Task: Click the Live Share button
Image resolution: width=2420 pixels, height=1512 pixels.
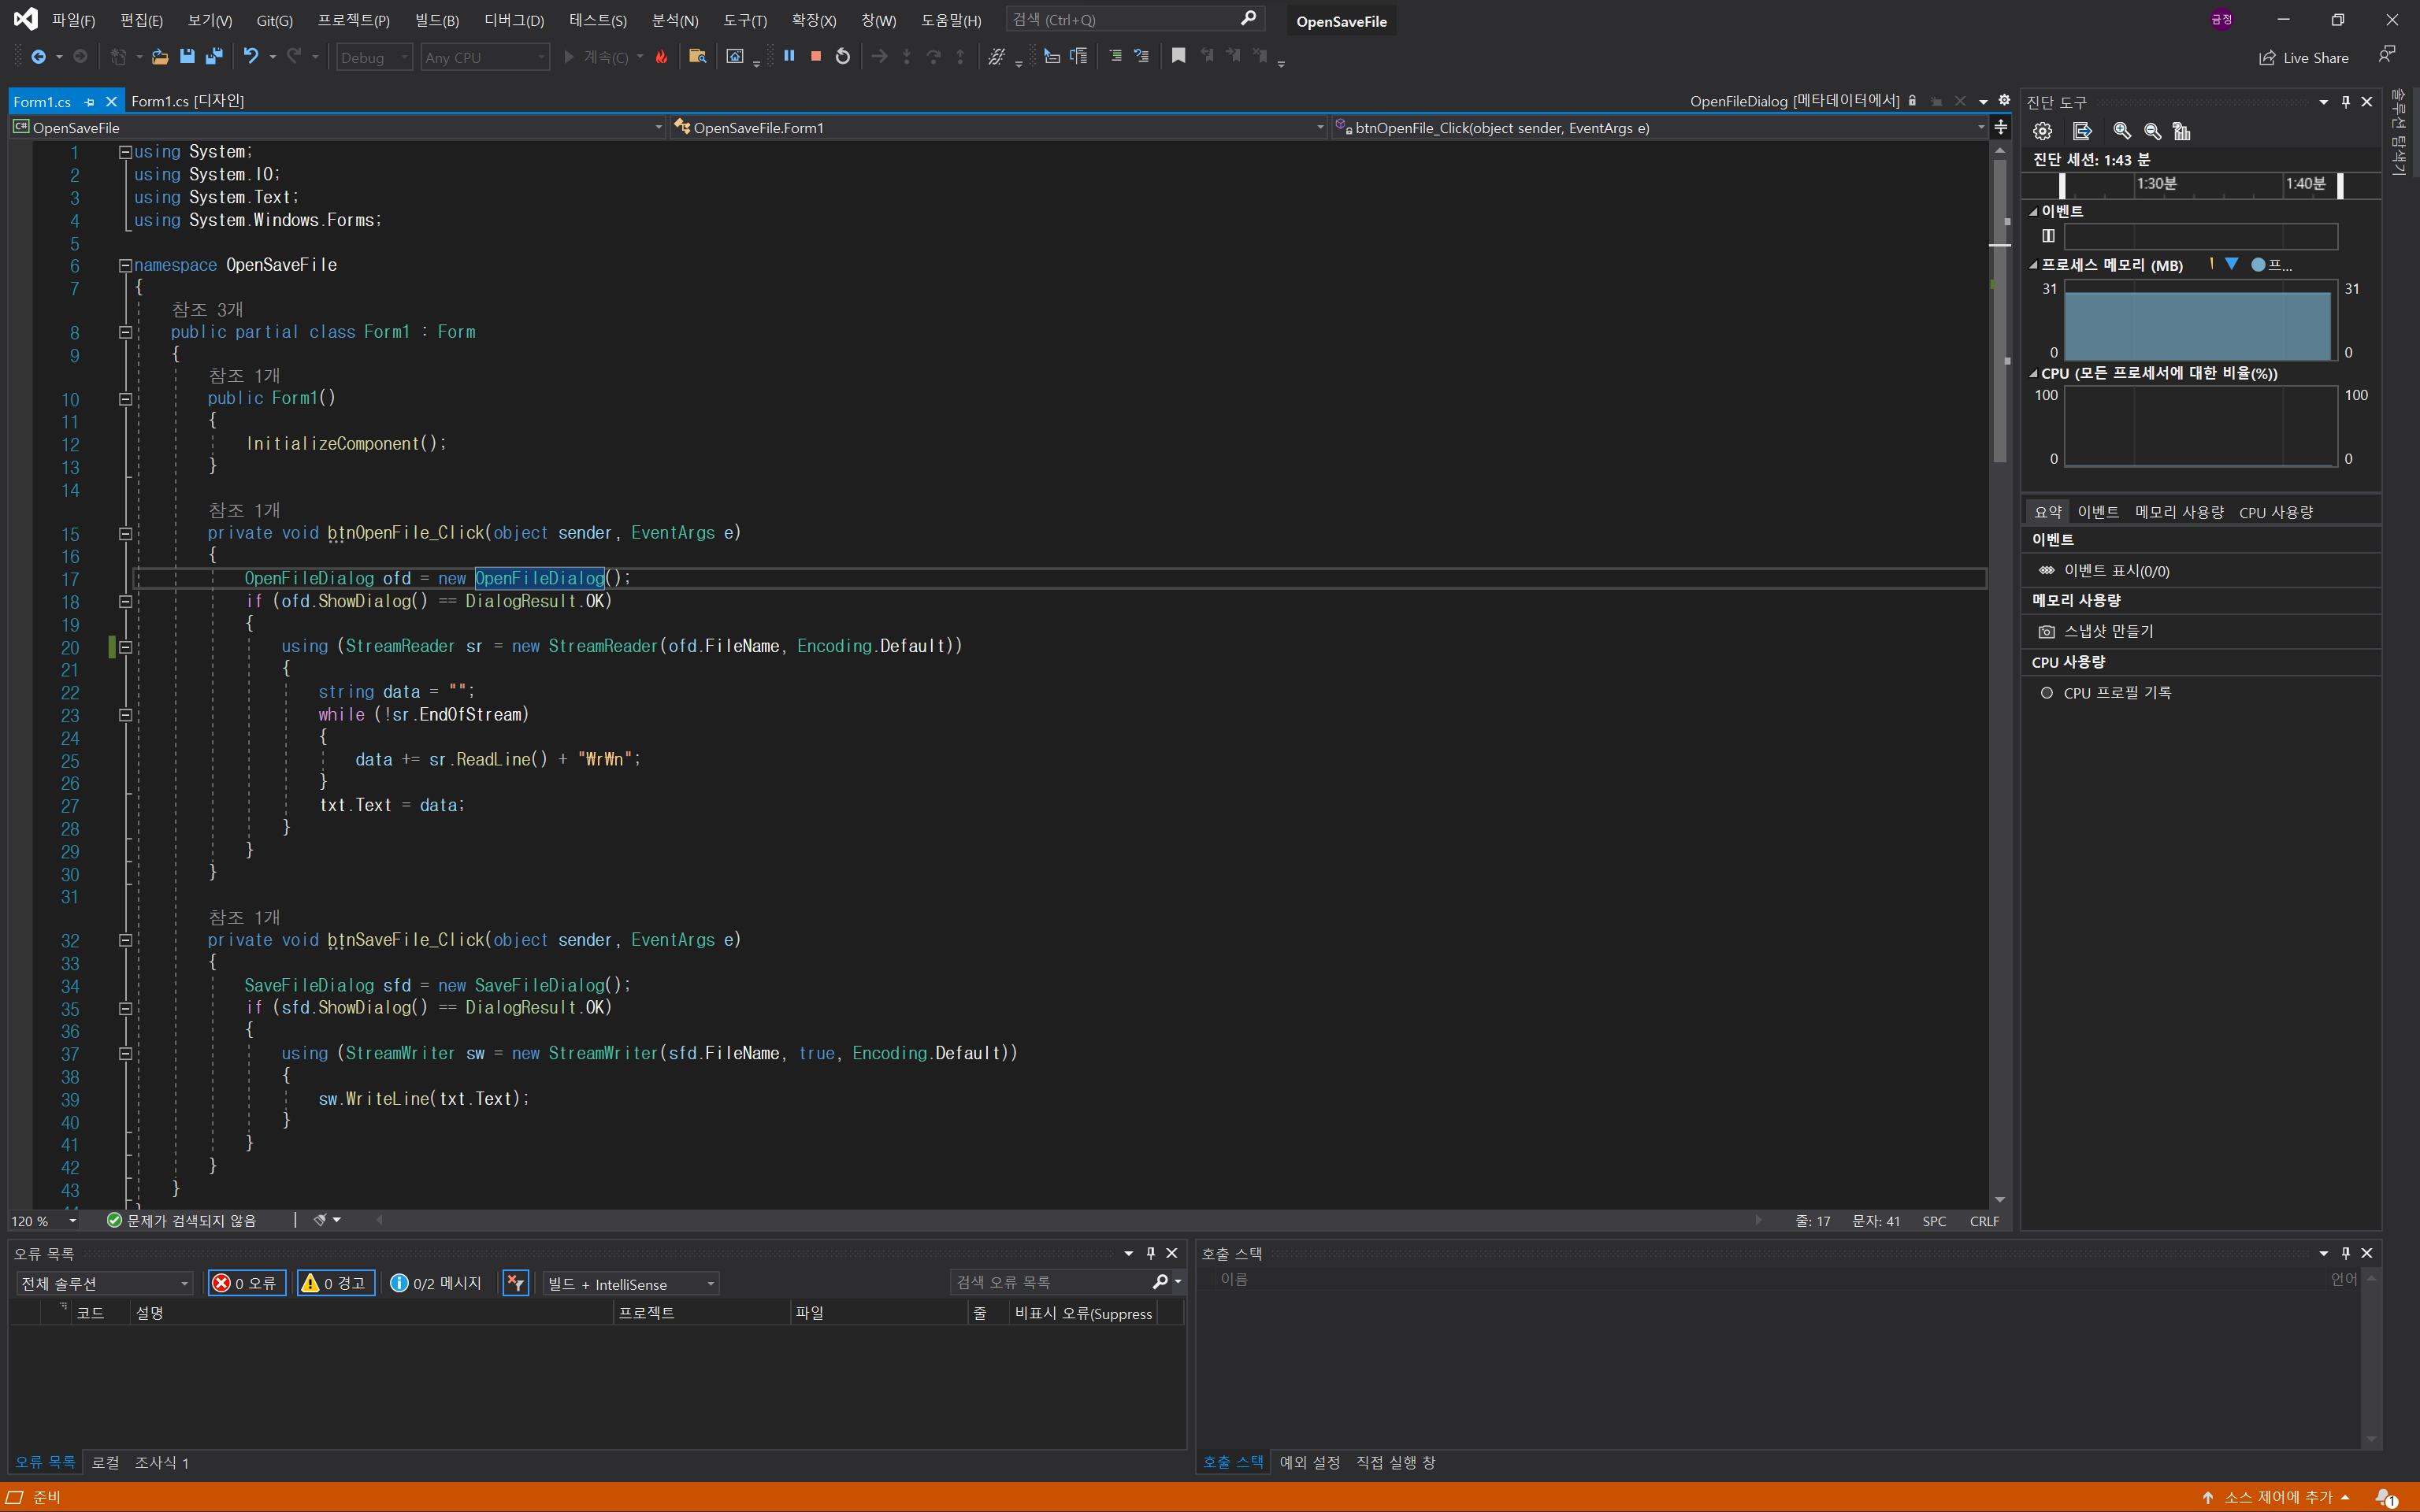Action: [x=2304, y=57]
